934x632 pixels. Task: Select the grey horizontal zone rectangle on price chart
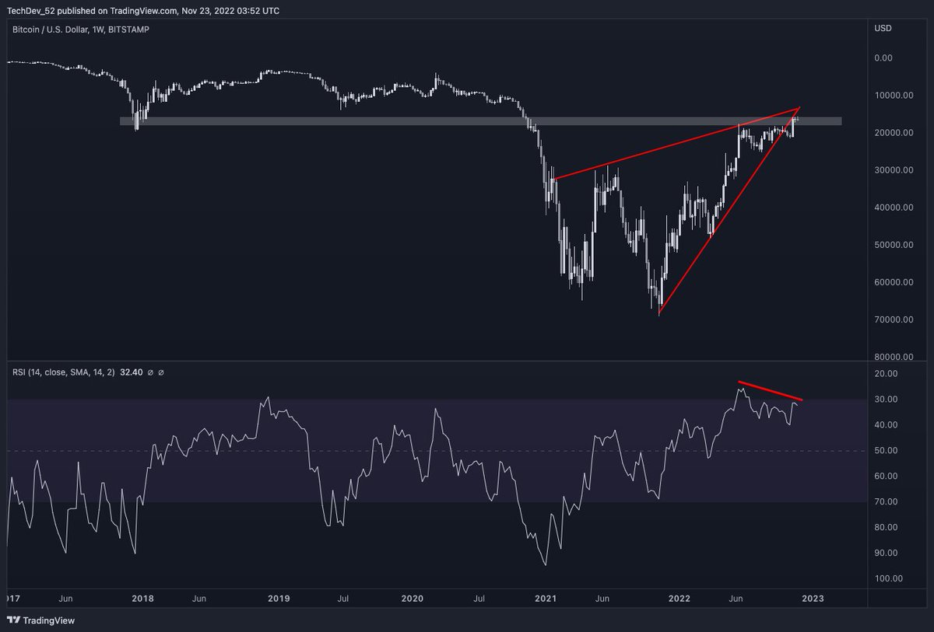click(x=480, y=121)
